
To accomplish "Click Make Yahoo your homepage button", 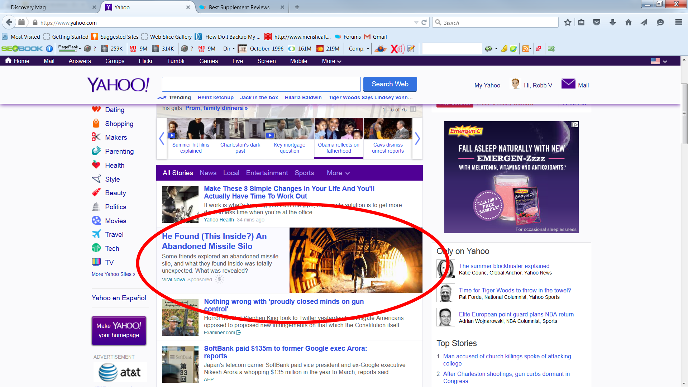I will point(119,330).
